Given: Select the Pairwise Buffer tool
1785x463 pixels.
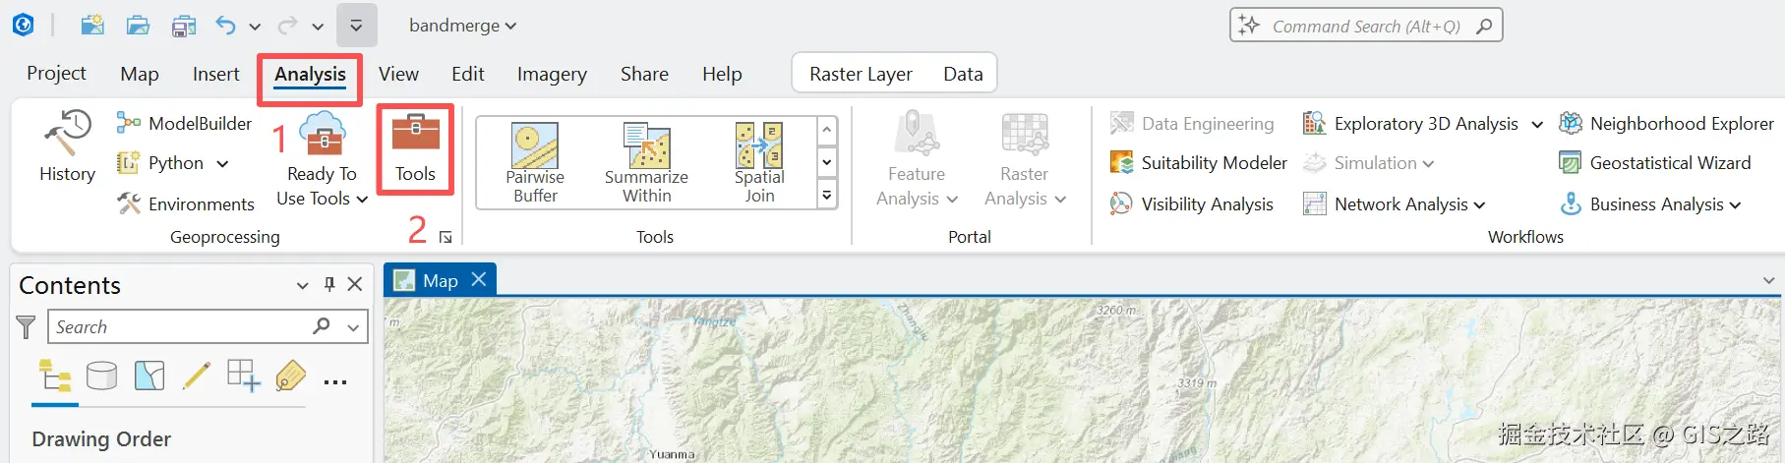Looking at the screenshot, I should click(535, 162).
